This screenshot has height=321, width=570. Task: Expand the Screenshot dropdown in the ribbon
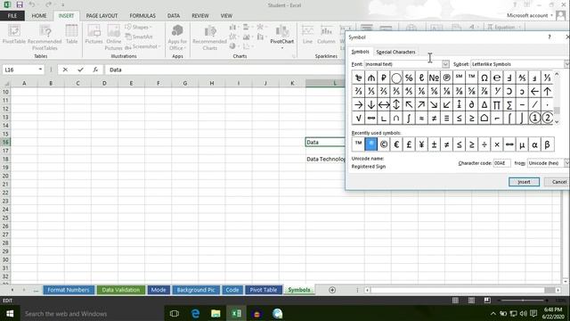pyautogui.click(x=142, y=46)
